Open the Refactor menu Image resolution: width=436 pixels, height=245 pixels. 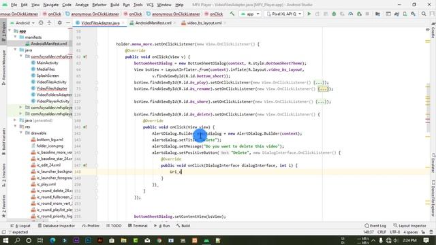click(x=99, y=5)
